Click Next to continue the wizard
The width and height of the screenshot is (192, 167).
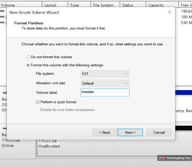click(x=130, y=132)
